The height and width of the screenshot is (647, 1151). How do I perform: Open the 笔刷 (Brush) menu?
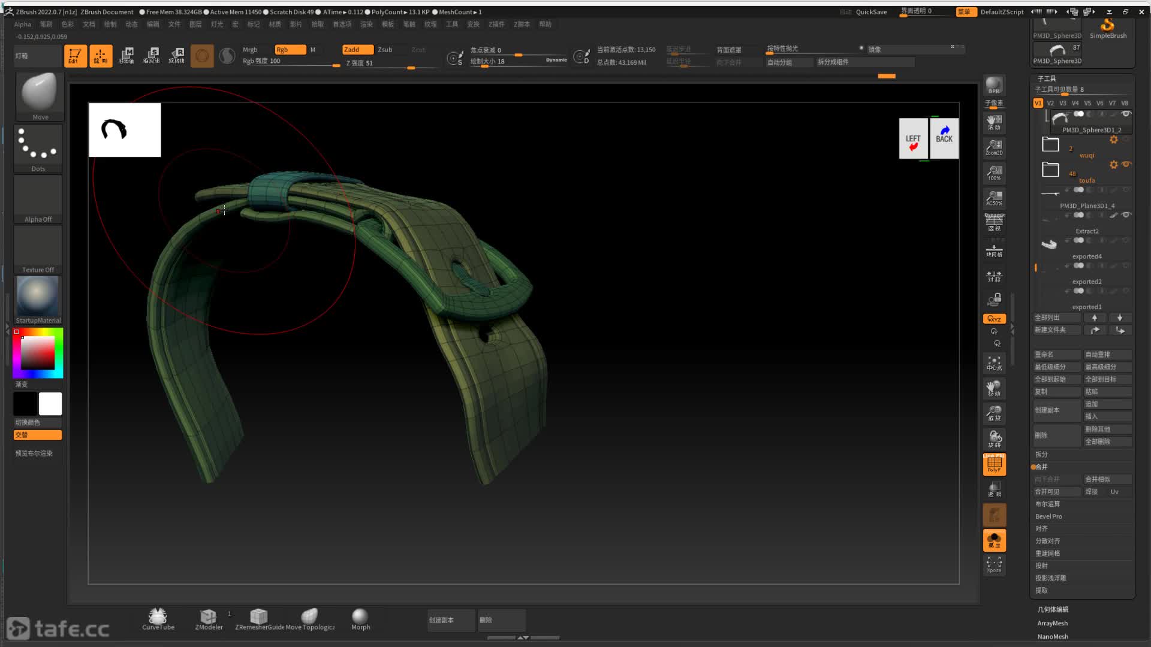click(46, 25)
